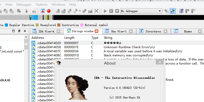Screen dimensions: 204x102
Task: Toggle the highlighted green-arrow C tracing icon
Action: tap(172, 11)
